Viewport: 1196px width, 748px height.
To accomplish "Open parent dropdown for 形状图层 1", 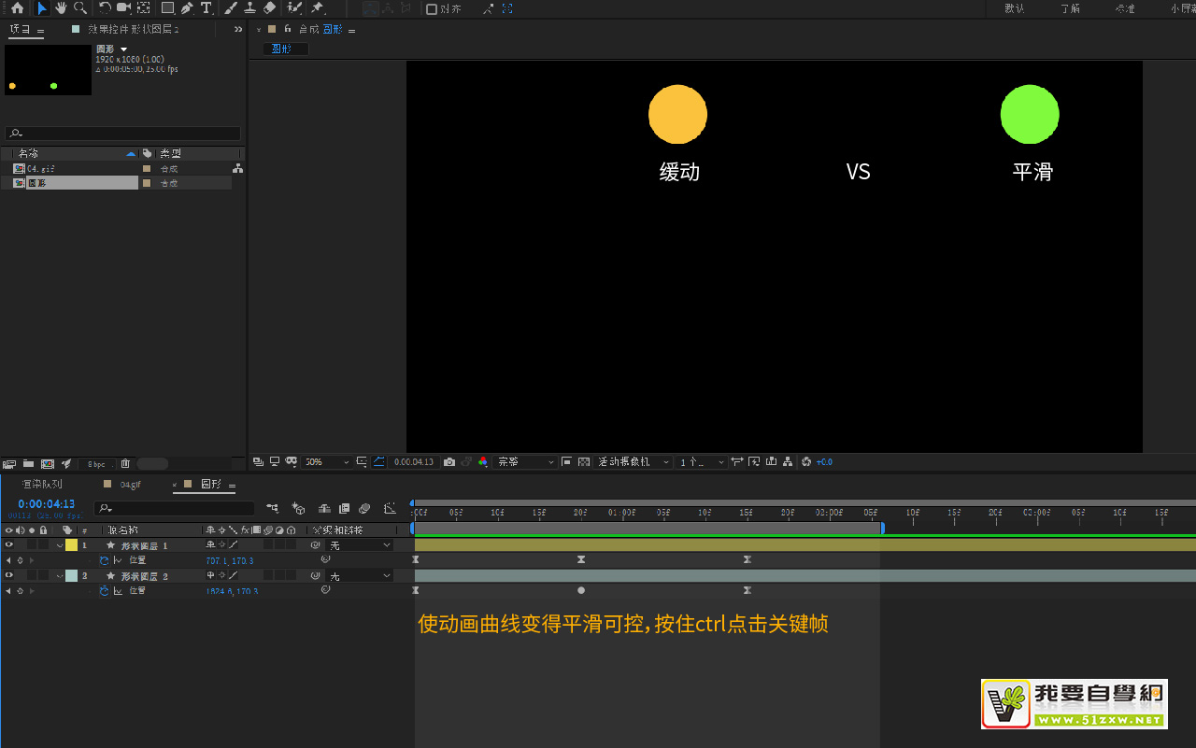I will pyautogui.click(x=360, y=545).
